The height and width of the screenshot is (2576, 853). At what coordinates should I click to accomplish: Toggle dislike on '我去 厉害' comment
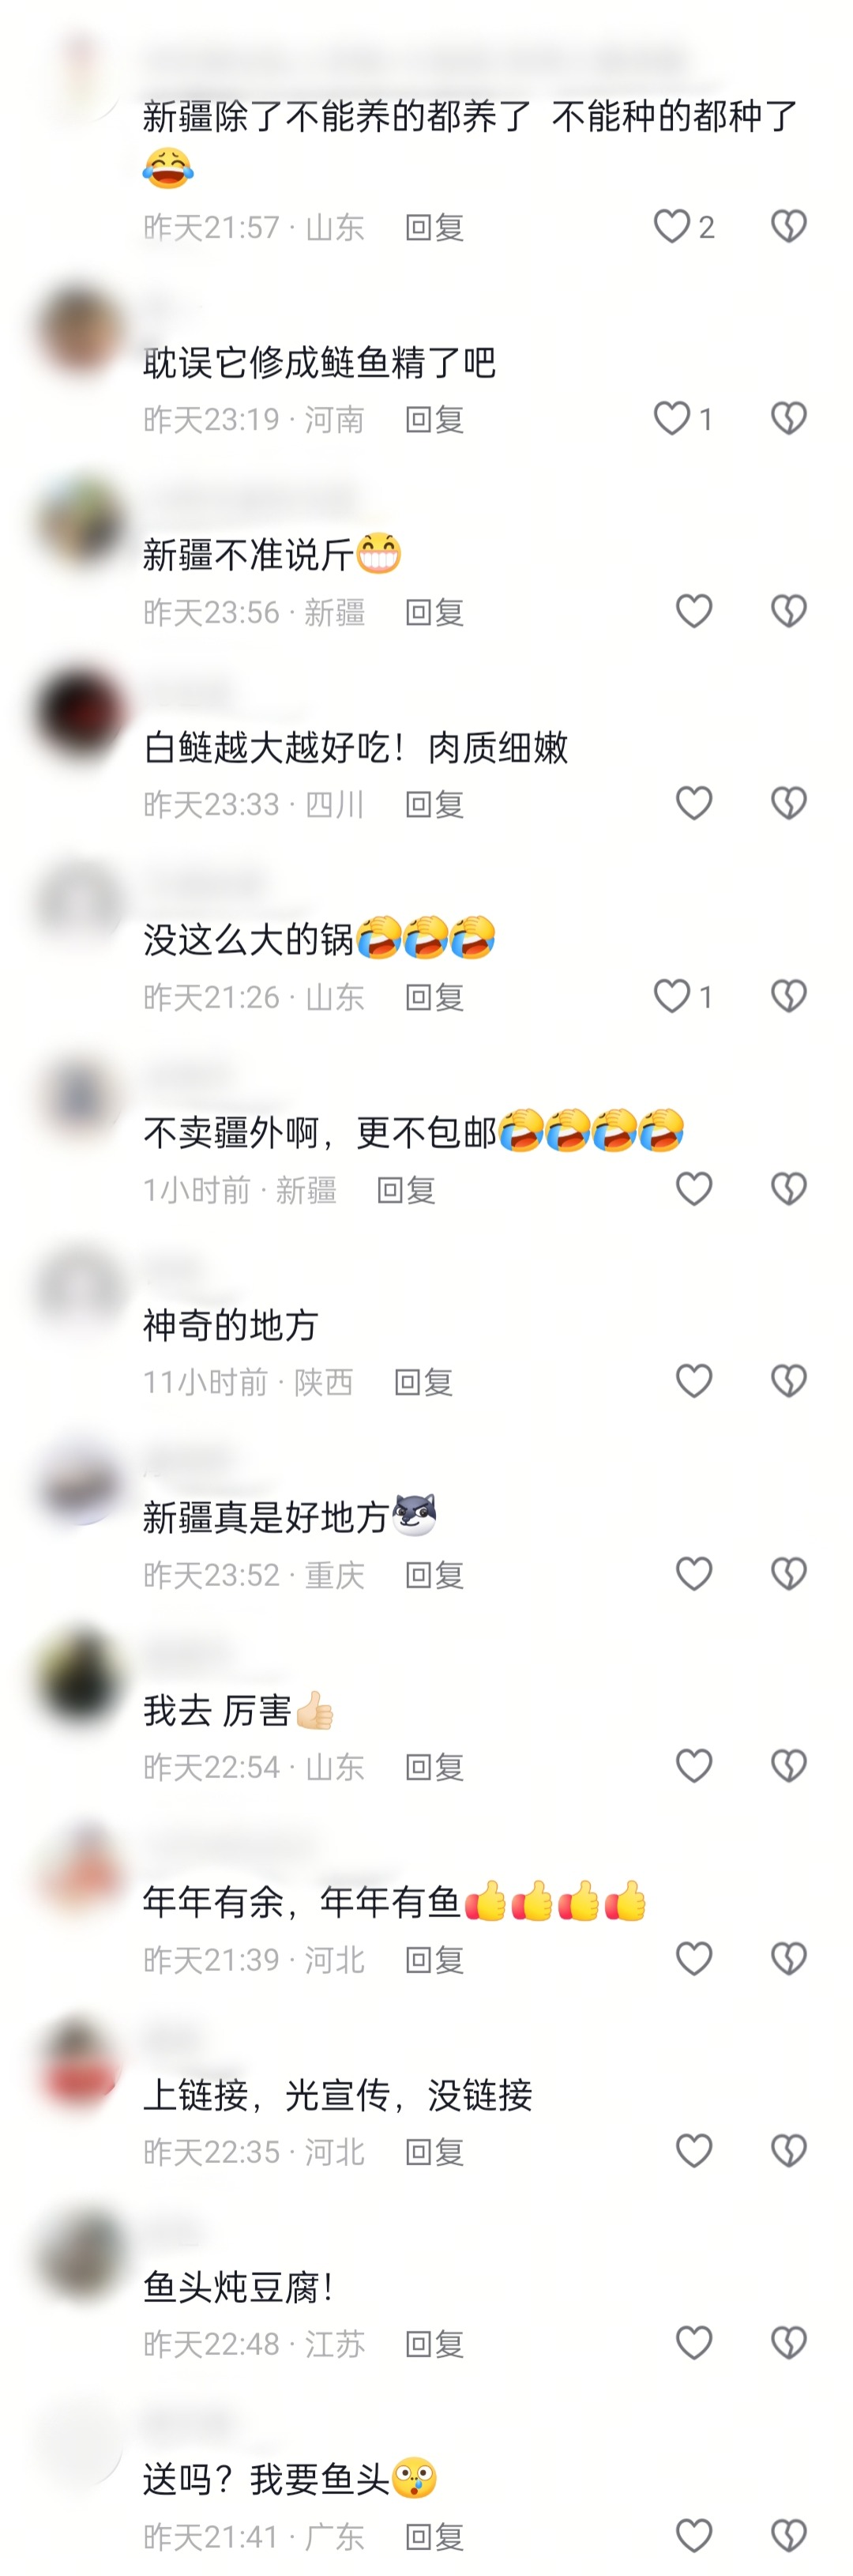[789, 1766]
